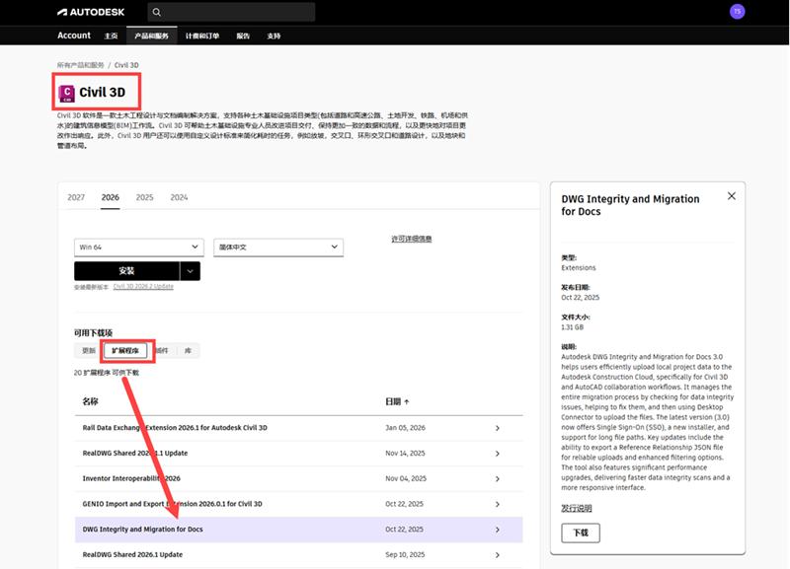This screenshot has width=790, height=569.
Task: Click the 安装 install button
Action: (x=126, y=270)
